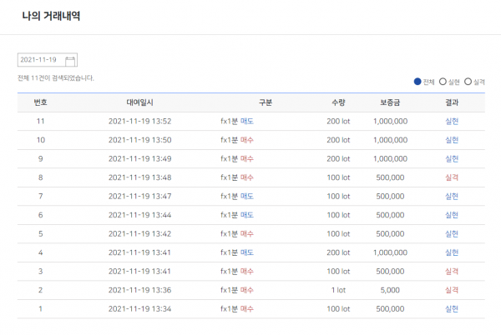Click 매도 label in row number 4
501x335 pixels.
point(247,252)
